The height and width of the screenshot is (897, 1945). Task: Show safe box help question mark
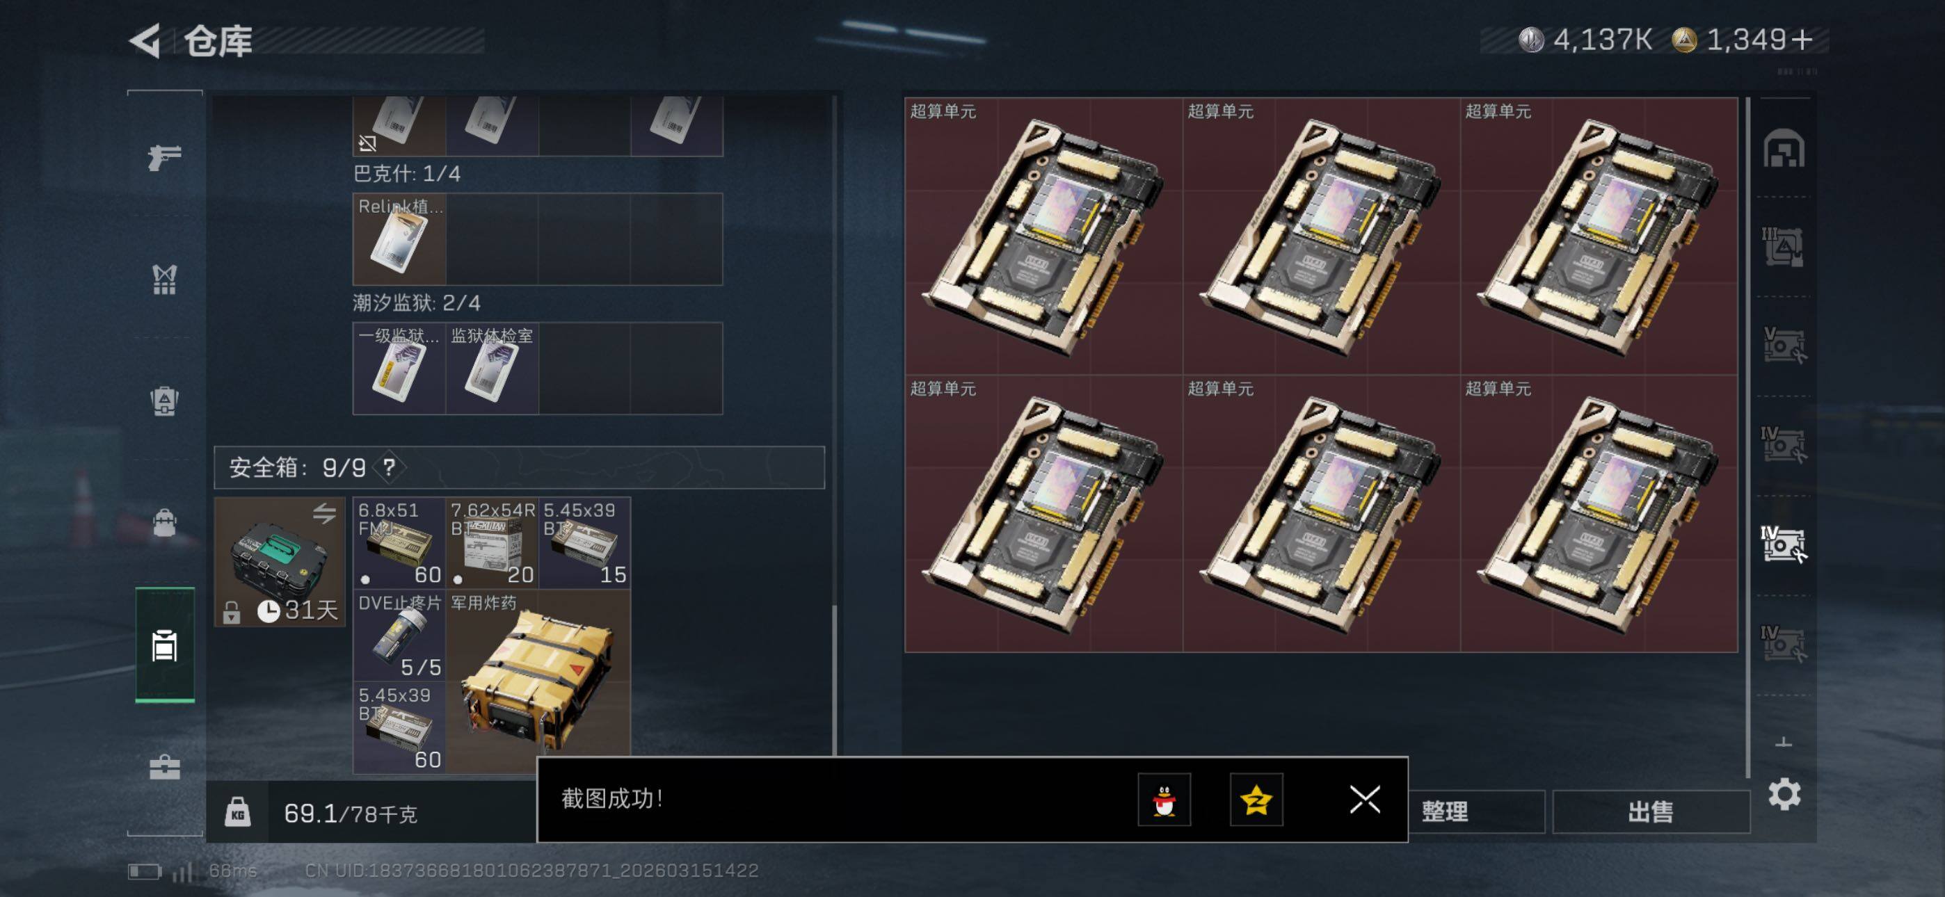[x=389, y=467]
